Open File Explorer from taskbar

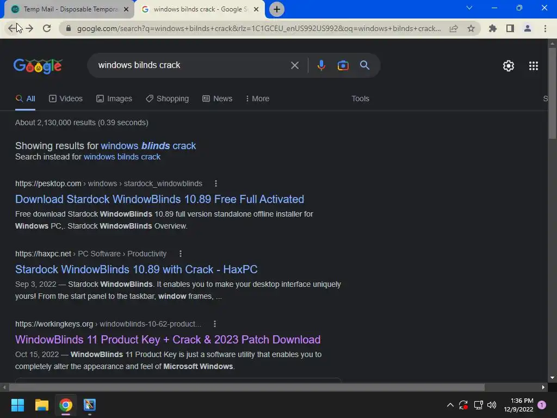click(x=41, y=405)
